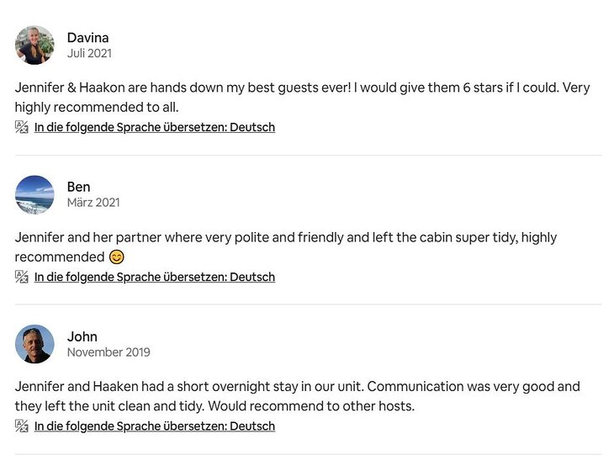The height and width of the screenshot is (471, 614).
Task: Translate Ben's review to Deutsch
Action: tap(155, 277)
